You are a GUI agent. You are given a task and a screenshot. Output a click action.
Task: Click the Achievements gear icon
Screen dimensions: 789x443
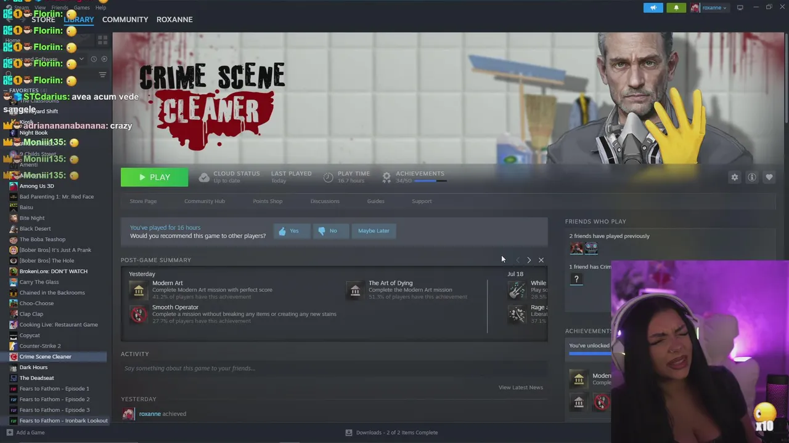386,177
